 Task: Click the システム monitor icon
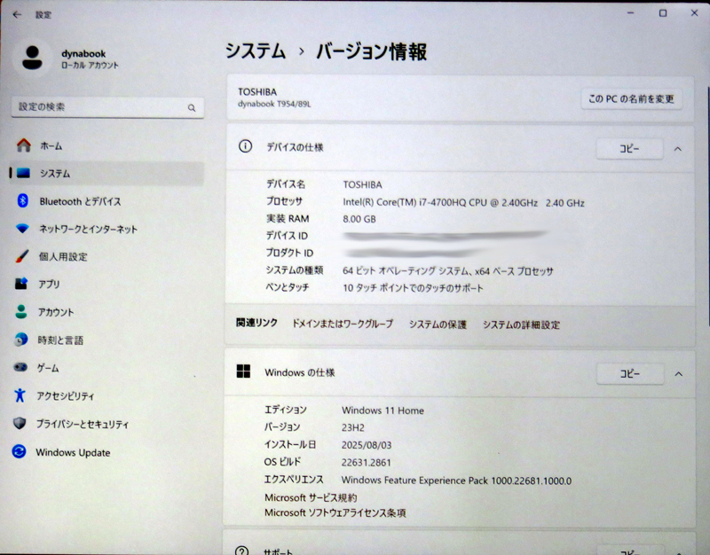click(x=23, y=173)
